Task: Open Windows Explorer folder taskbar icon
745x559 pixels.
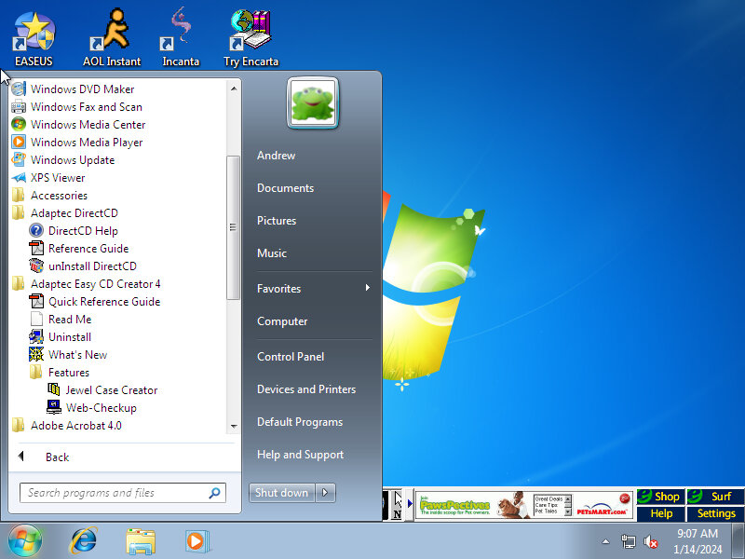Action: pyautogui.click(x=141, y=540)
